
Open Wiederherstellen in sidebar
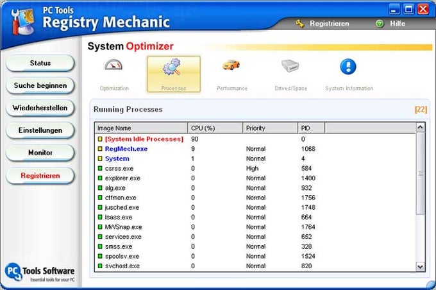click(40, 108)
